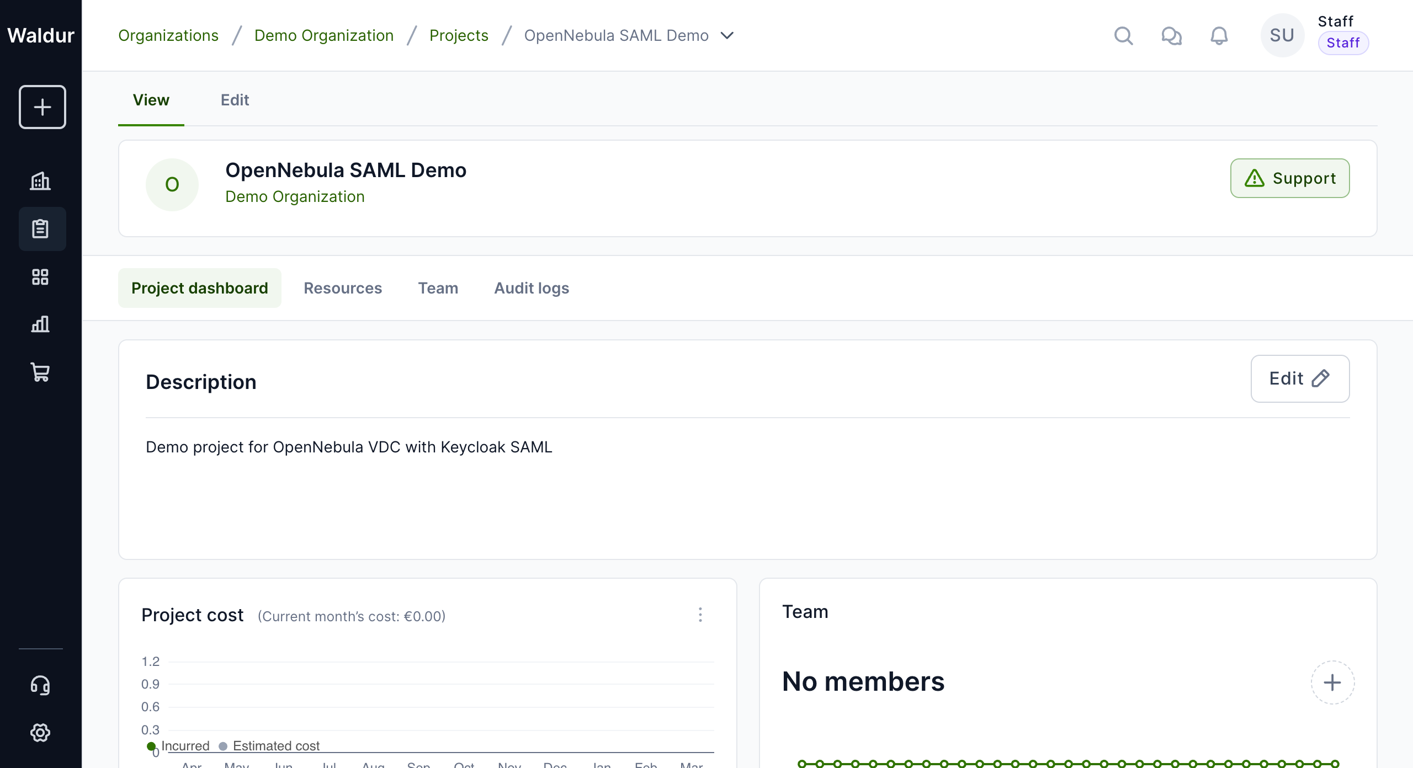Viewport: 1413px width, 768px height.
Task: Click the Support button
Action: (x=1289, y=178)
